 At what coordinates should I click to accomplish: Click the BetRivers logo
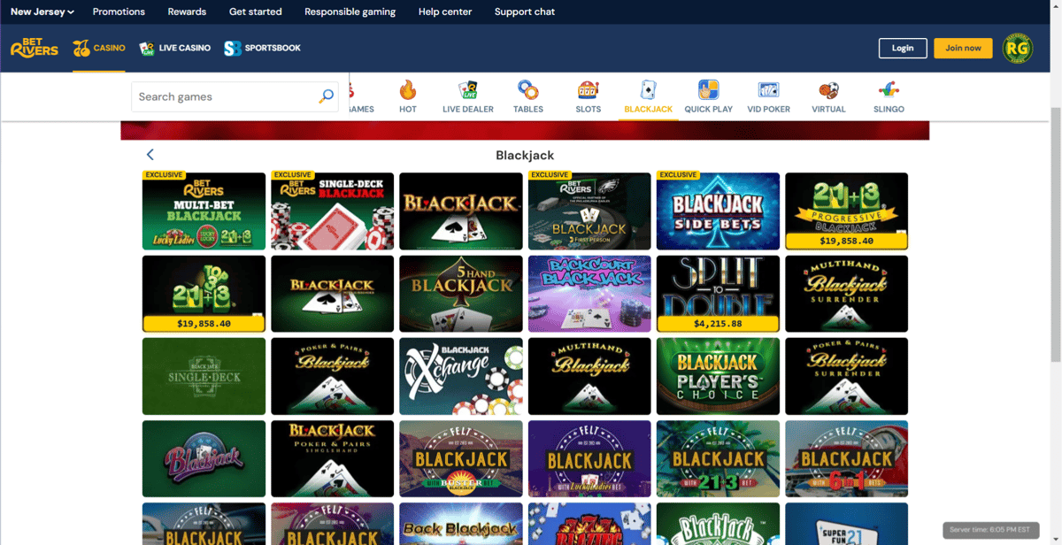pyautogui.click(x=35, y=48)
